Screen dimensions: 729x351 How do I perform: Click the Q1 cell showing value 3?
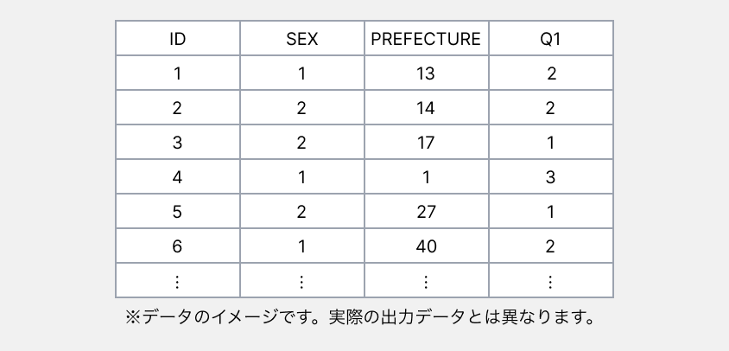tap(551, 177)
